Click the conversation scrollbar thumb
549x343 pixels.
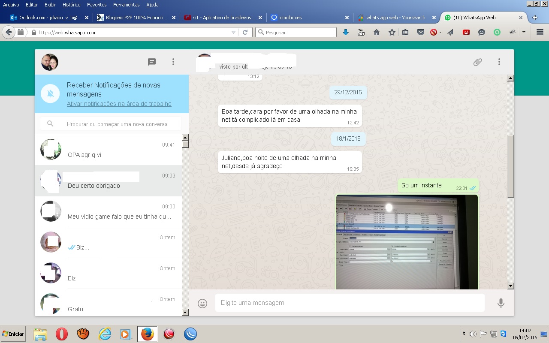(x=510, y=166)
